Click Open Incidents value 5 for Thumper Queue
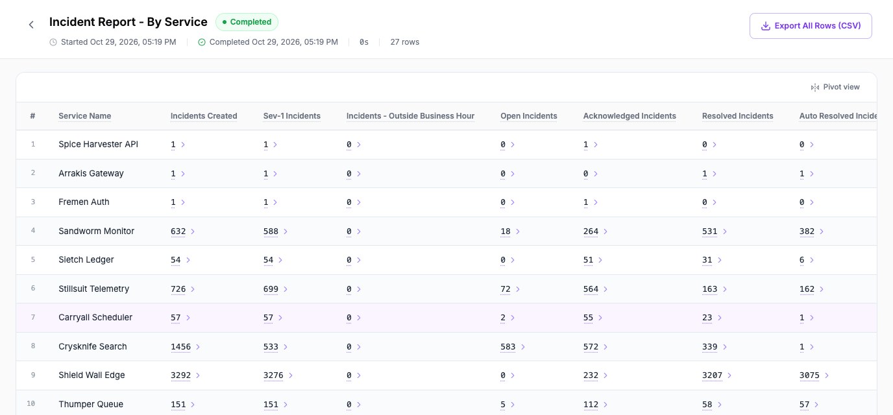The height and width of the screenshot is (415, 893). (503, 405)
